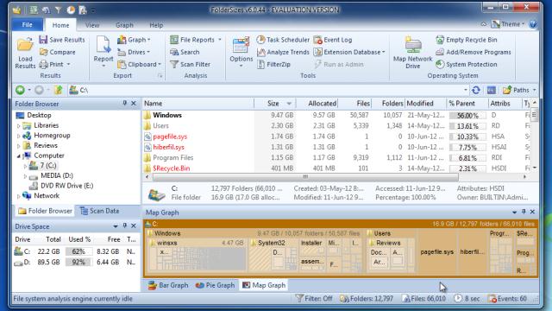The height and width of the screenshot is (311, 552).
Task: Click the pagefile.sys block in map graph
Action: point(436,251)
